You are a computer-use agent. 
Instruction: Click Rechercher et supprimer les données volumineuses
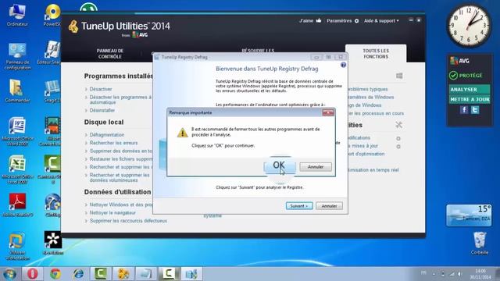tap(120, 177)
